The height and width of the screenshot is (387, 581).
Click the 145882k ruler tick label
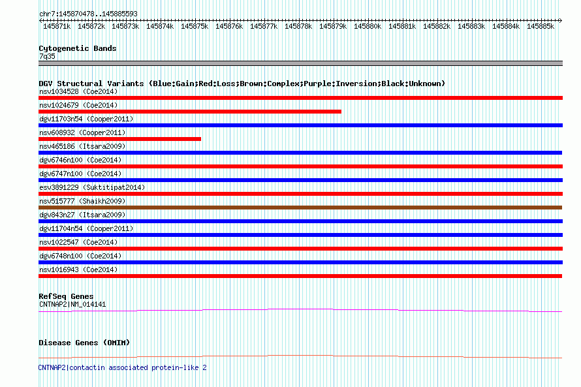[437, 26]
